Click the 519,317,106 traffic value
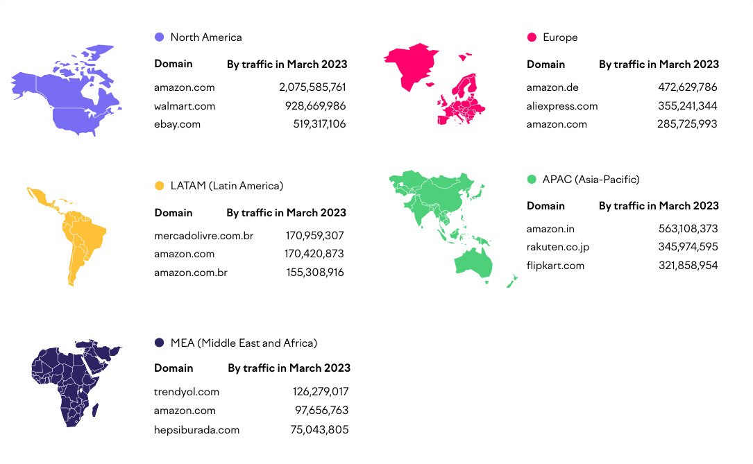Image resolution: width=753 pixels, height=464 pixels. (319, 124)
